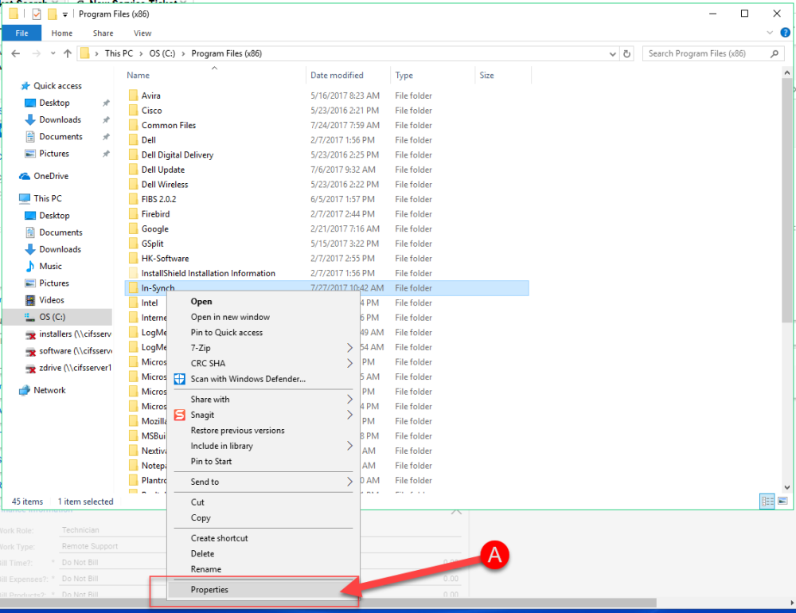Click the refresh icon beside address bar
This screenshot has width=796, height=613.
coord(627,53)
